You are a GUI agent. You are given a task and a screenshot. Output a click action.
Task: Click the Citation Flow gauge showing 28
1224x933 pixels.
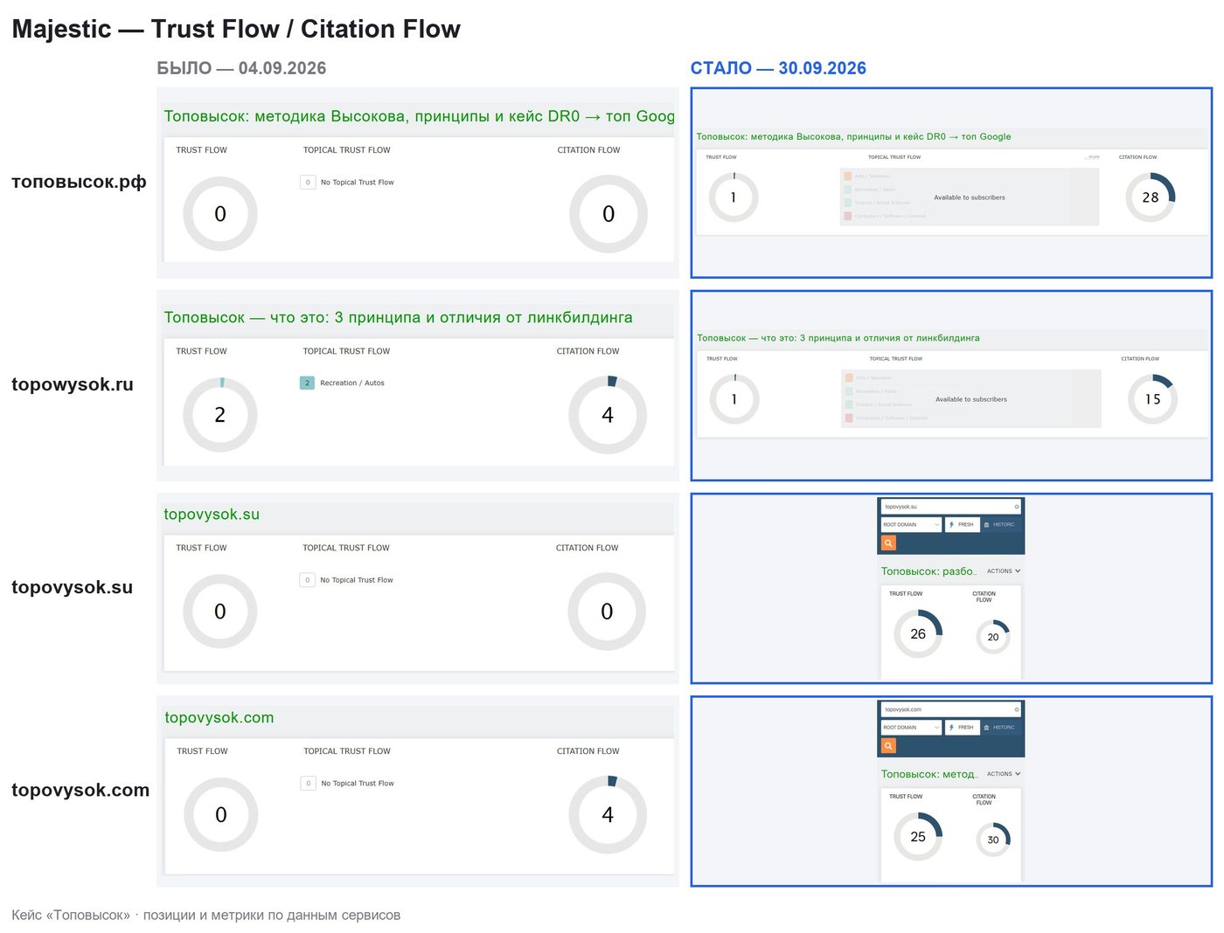click(x=1150, y=197)
